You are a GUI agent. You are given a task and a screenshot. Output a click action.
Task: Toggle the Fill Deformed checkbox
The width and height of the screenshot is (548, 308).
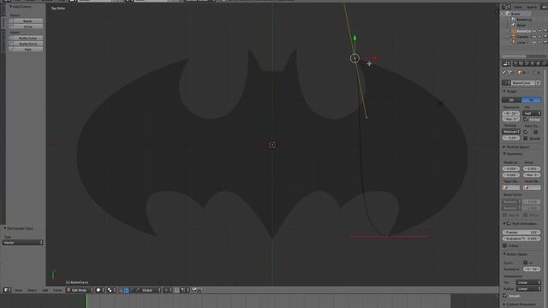(525, 120)
